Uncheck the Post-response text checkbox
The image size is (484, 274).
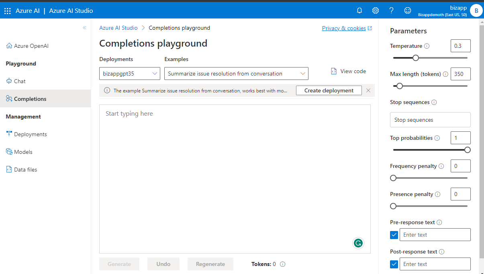[394, 264]
